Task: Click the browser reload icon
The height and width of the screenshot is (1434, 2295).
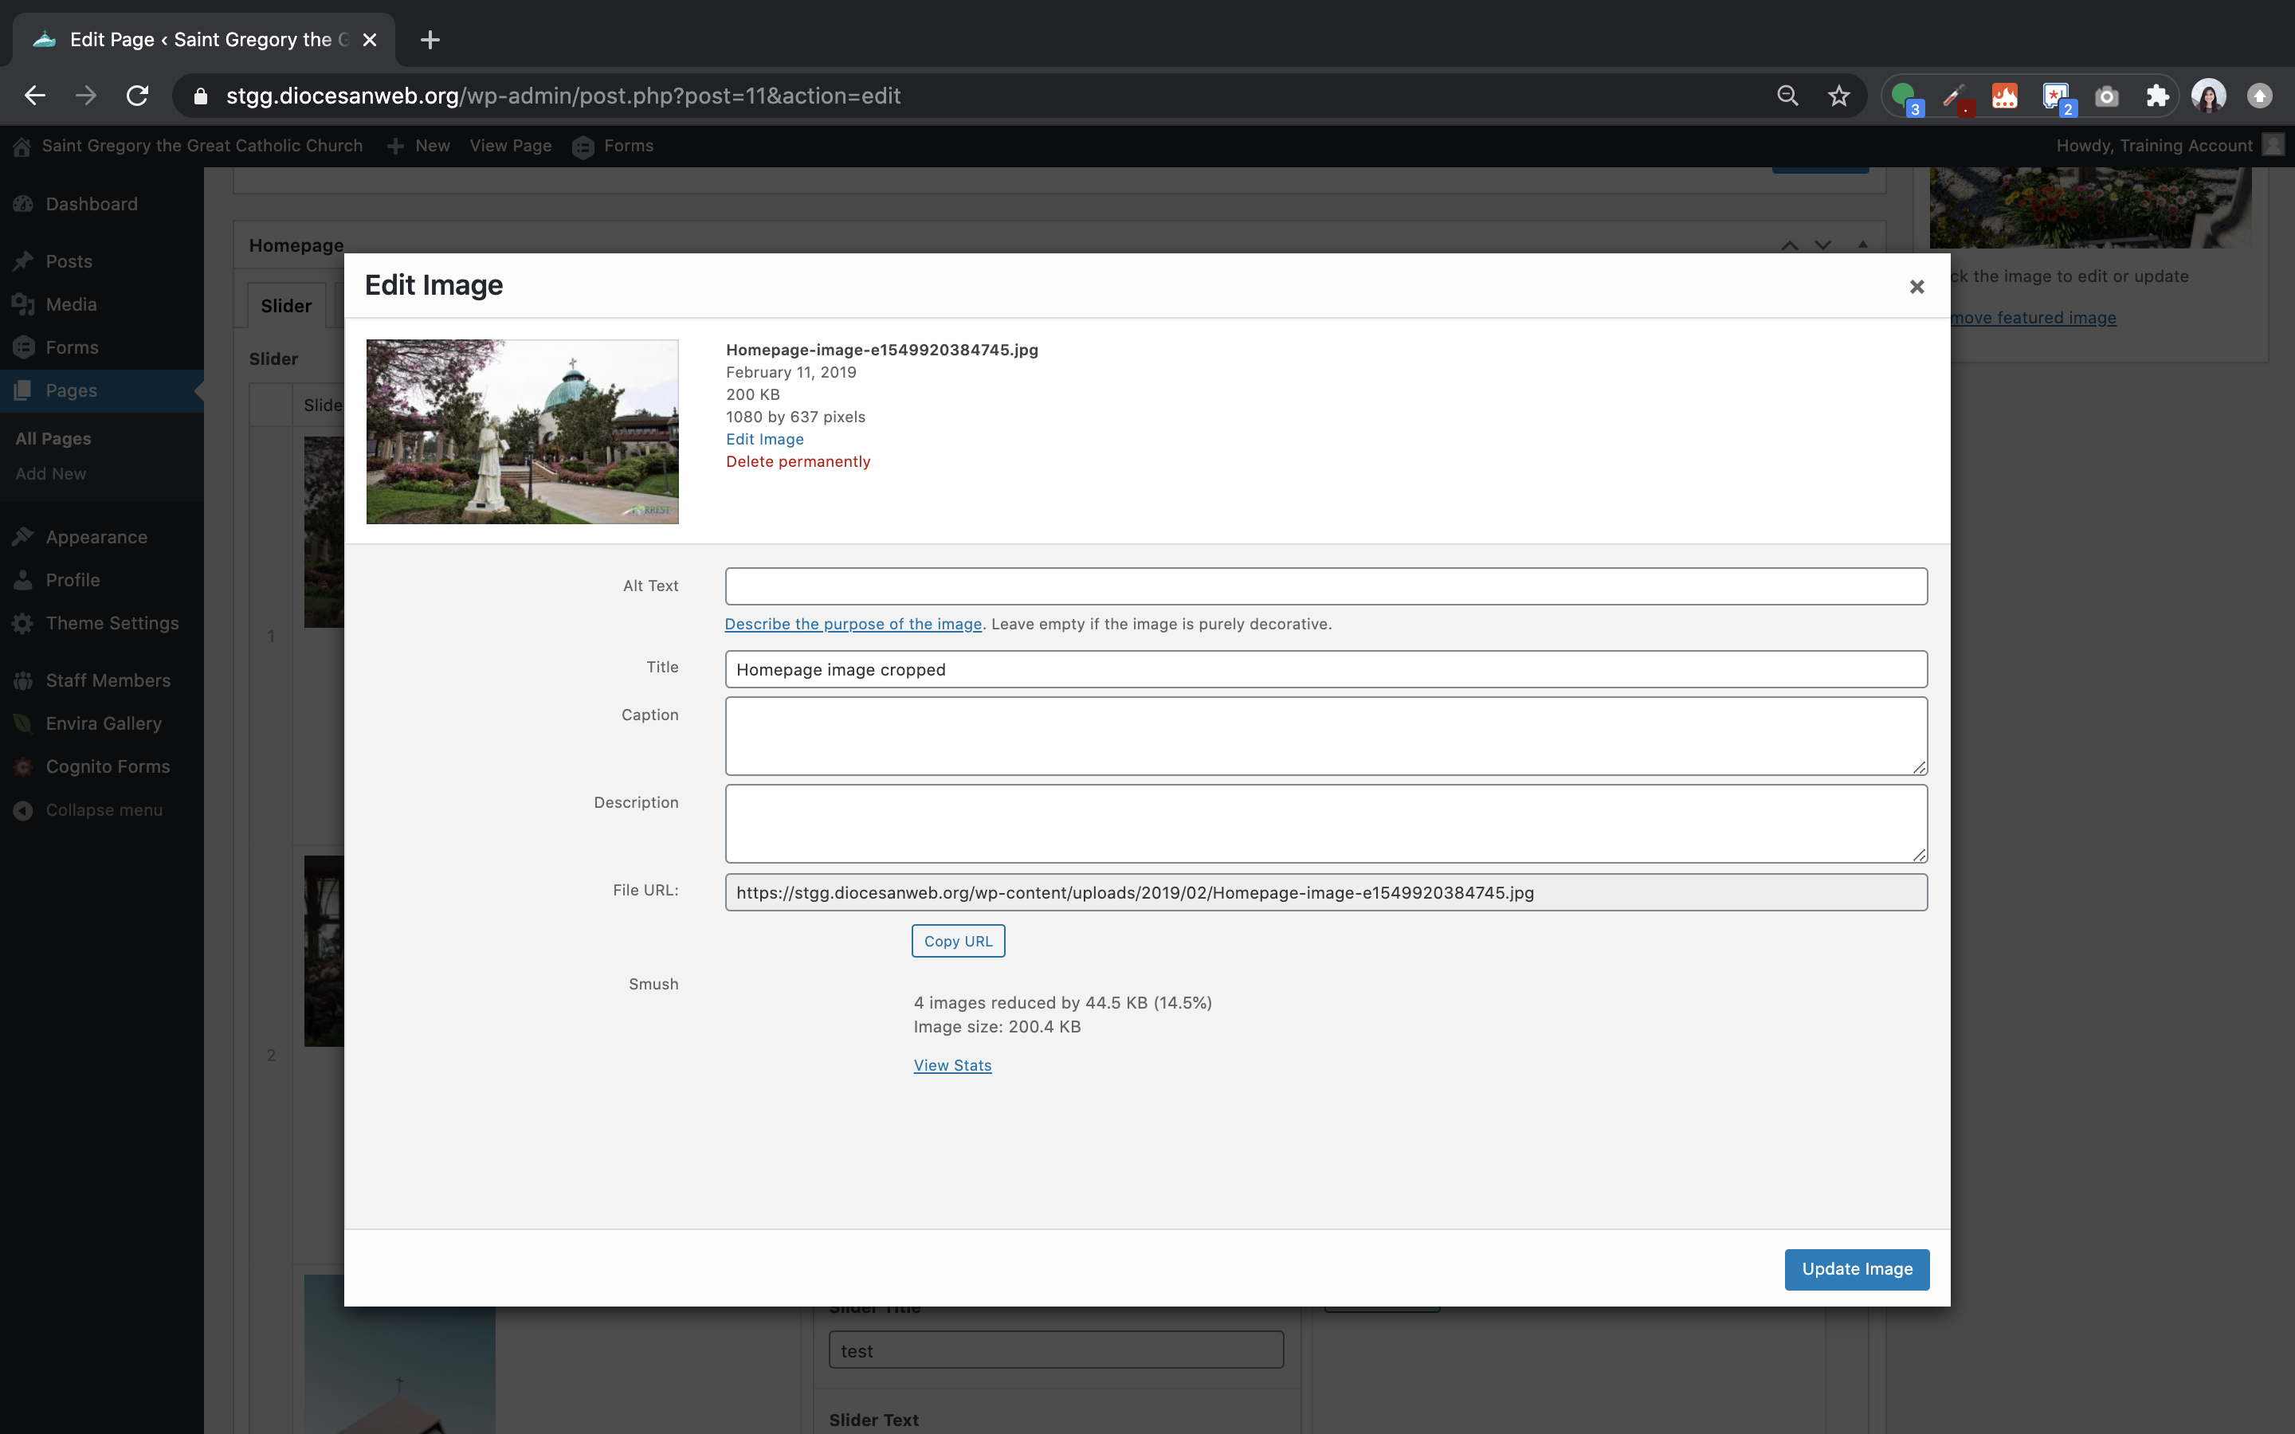Action: (138, 96)
